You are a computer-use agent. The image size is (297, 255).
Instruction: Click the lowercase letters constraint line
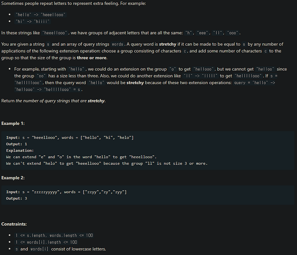click(x=60, y=249)
